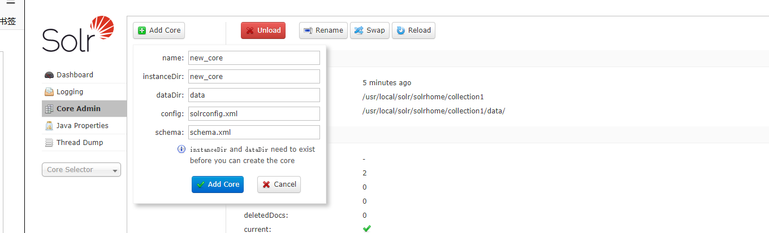Click the Logging notepad icon
Screen dimensions: 769x233
pyautogui.click(x=49, y=92)
